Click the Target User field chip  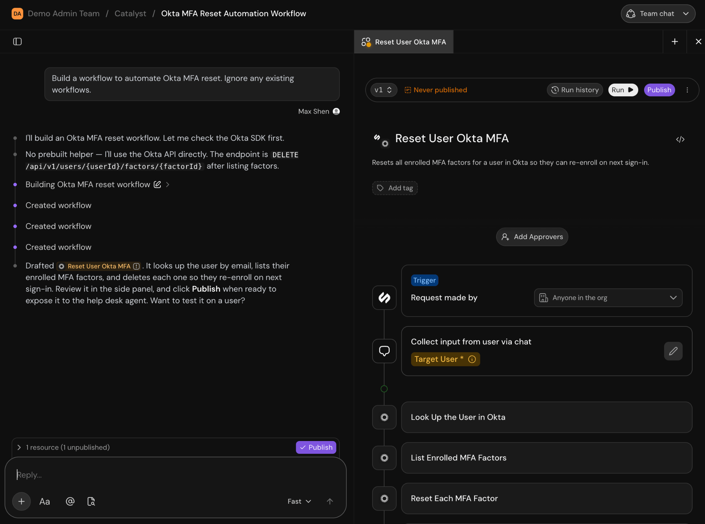(445, 359)
